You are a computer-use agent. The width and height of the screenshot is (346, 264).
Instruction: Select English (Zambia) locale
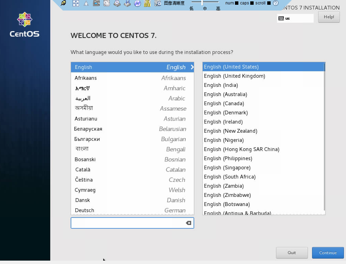pos(263,186)
